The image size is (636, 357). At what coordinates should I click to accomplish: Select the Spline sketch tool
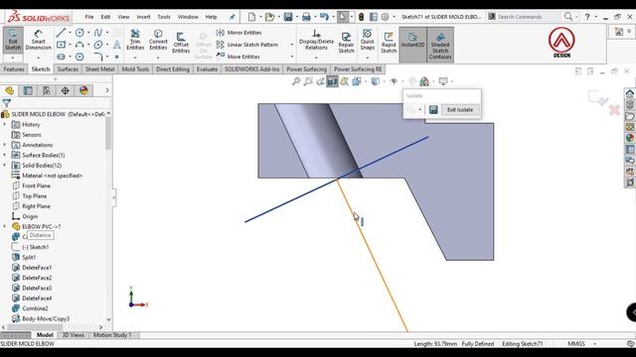97,33
